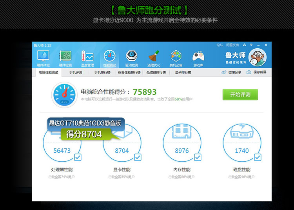Click the memory chip icon above 8976
The width and height of the screenshot is (294, 210).
point(181,131)
